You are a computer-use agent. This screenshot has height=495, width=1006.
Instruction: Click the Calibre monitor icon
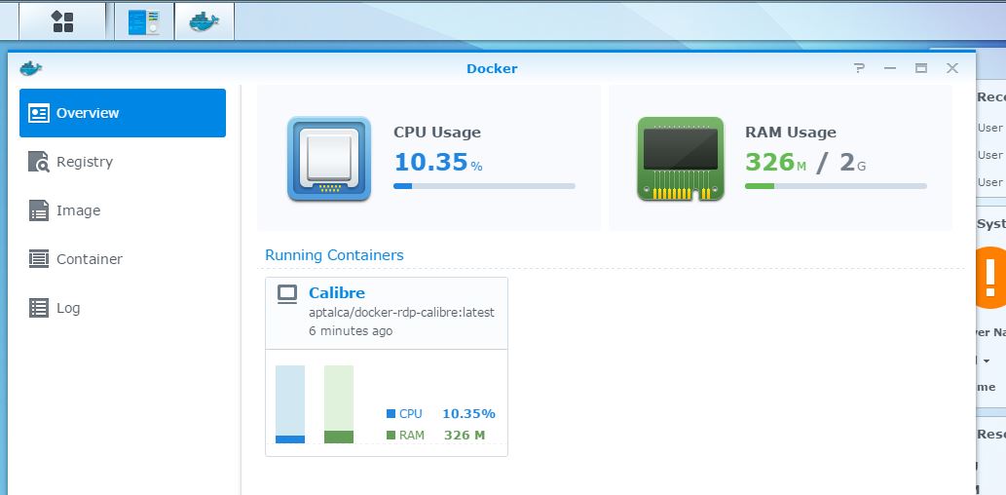[286, 294]
